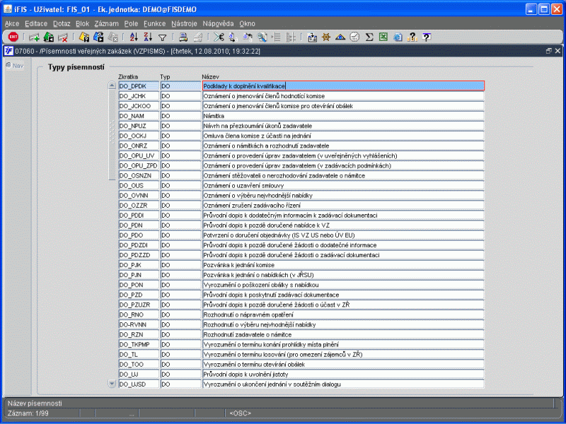The height and width of the screenshot is (424, 566).
Task: Open the Okno menu
Action: tap(247, 24)
